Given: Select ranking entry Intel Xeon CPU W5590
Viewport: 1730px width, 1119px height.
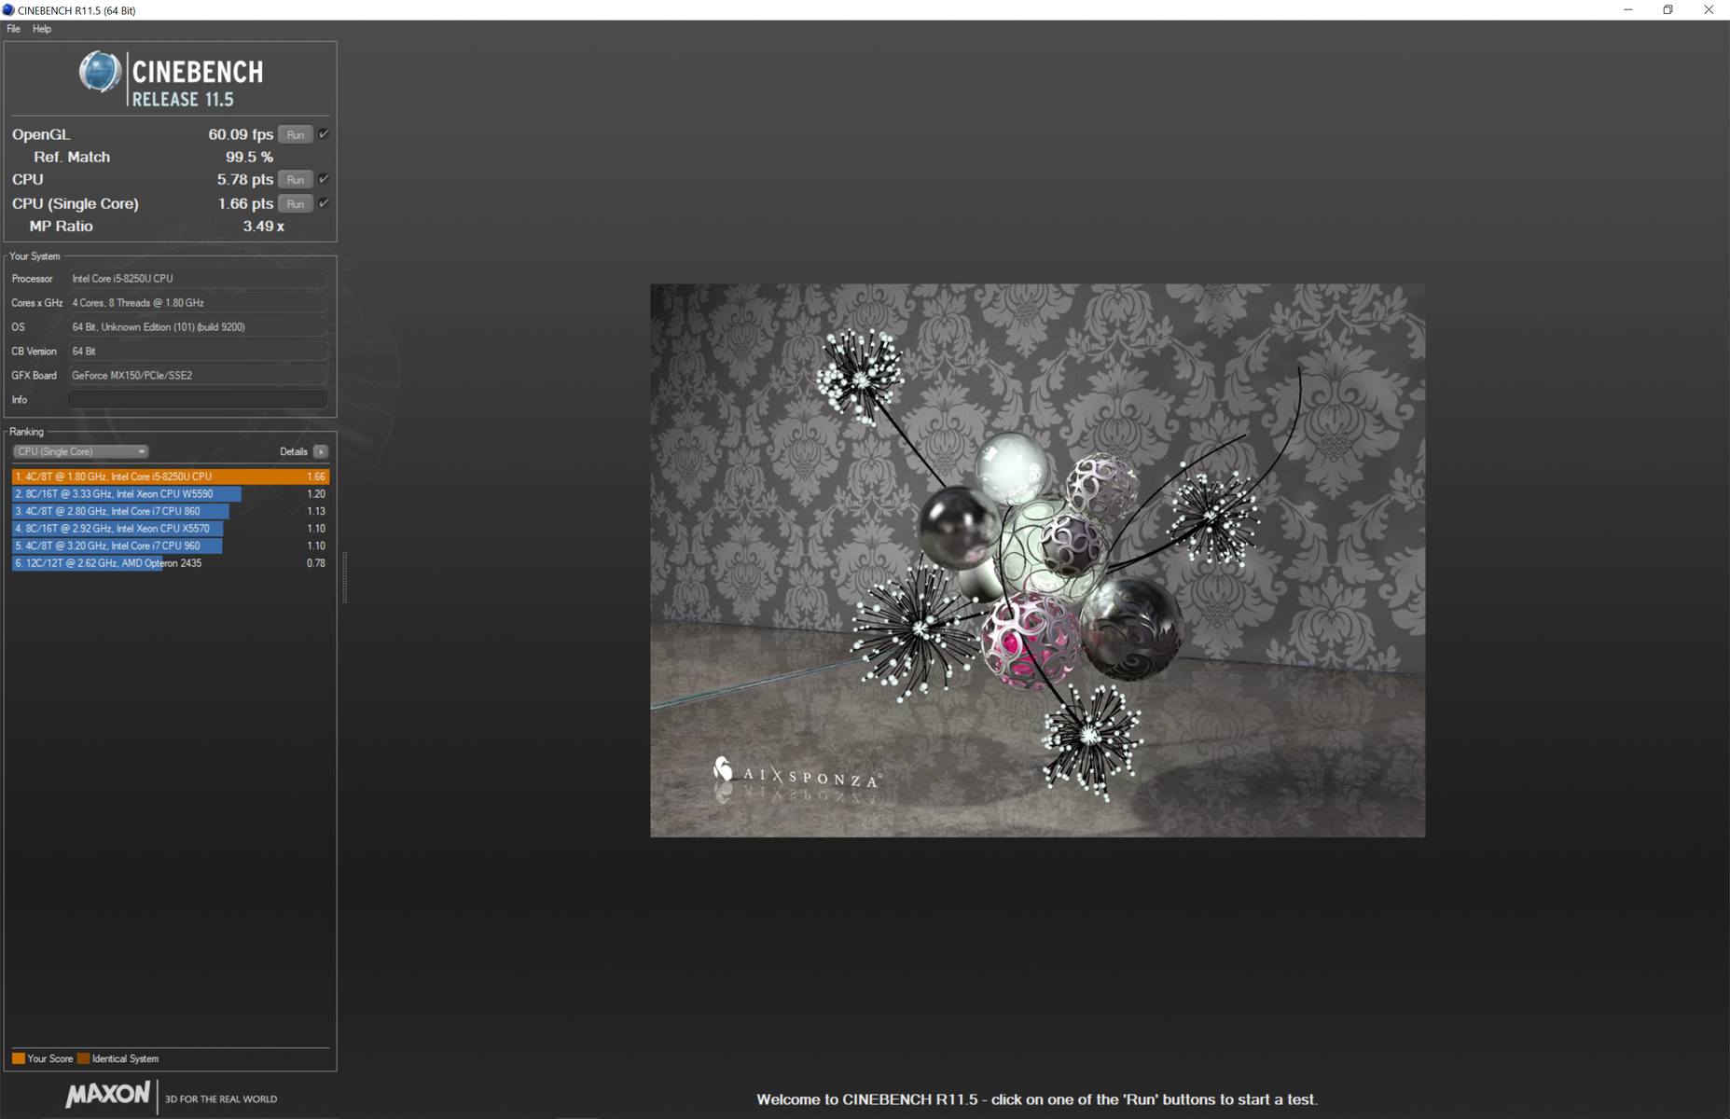Looking at the screenshot, I should click(x=170, y=494).
